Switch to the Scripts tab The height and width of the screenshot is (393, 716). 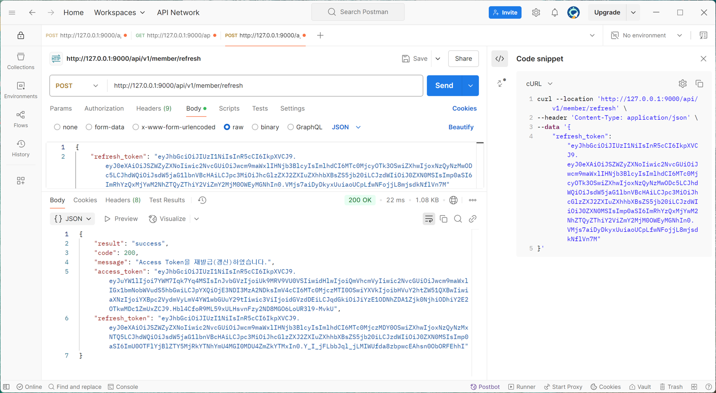[x=229, y=108]
